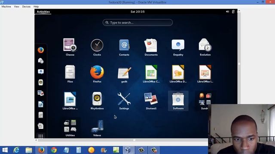The height and width of the screenshot is (154, 275).
Task: Open VirtualBox Help menu
Action: click(x=36, y=6)
